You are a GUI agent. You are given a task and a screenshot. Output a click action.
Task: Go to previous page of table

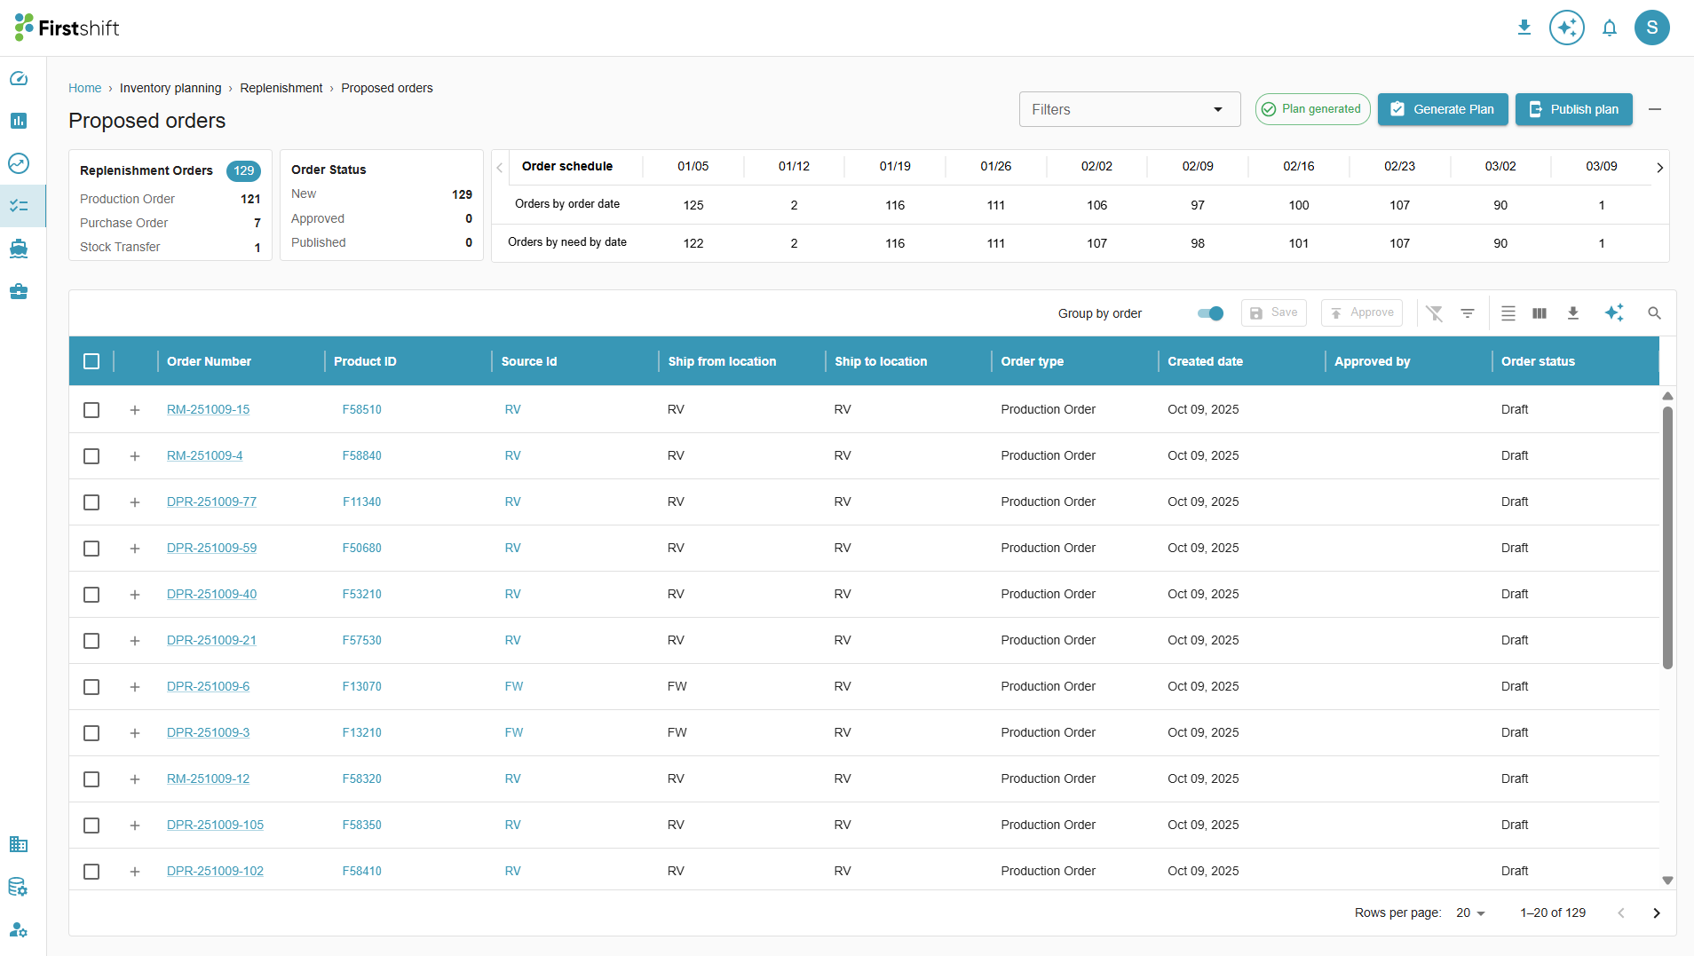click(x=1621, y=913)
